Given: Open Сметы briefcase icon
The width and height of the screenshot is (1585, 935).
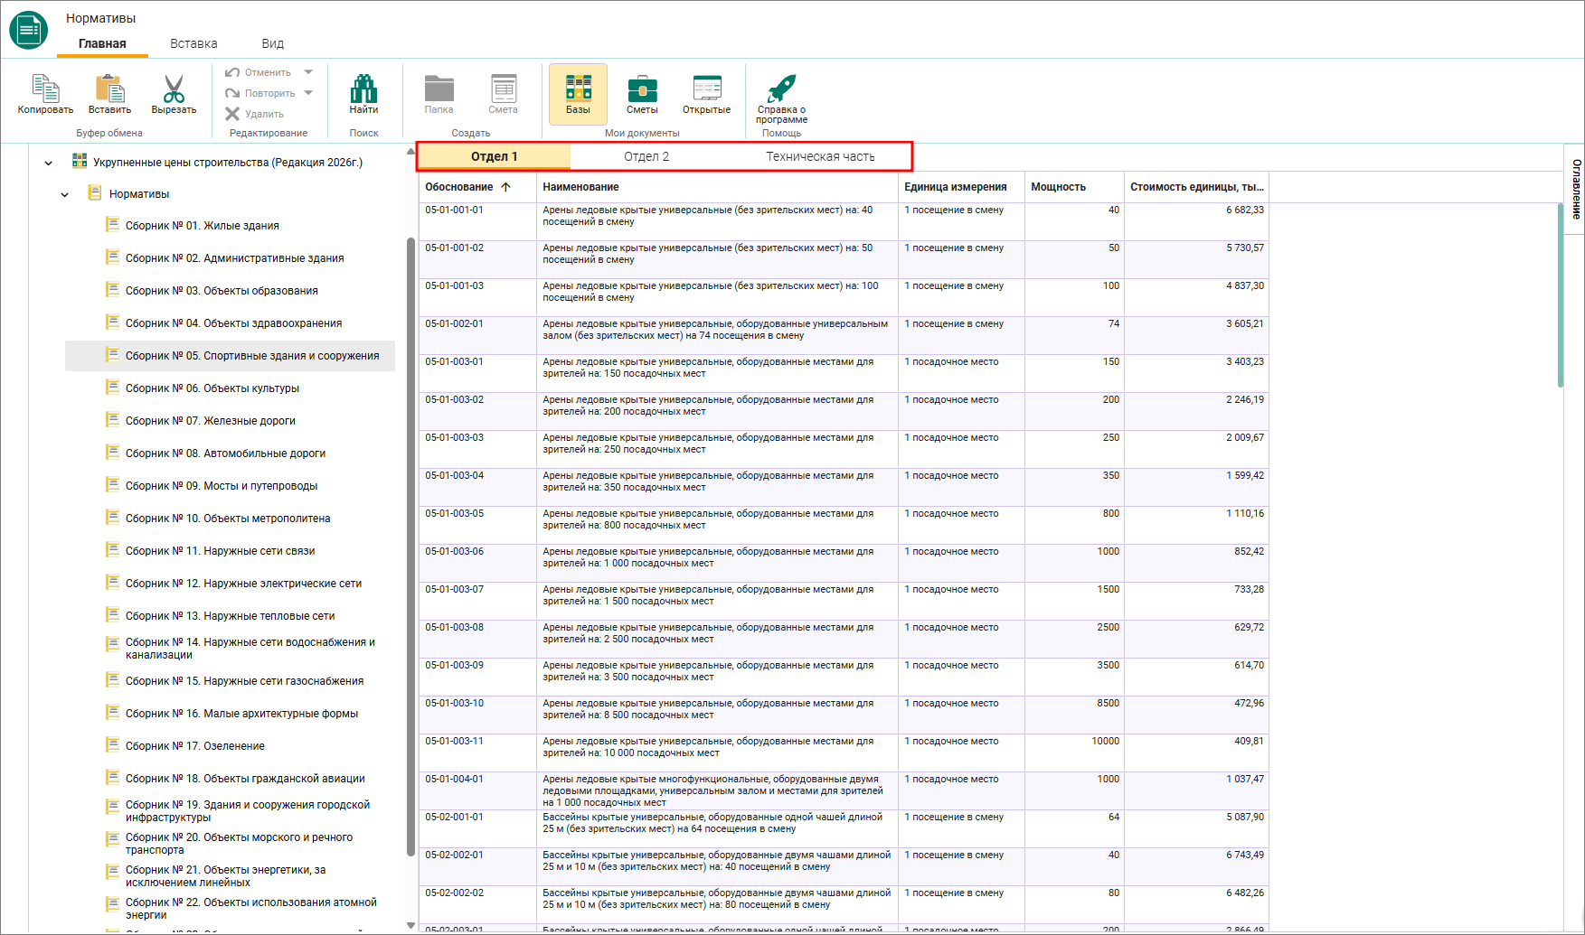Looking at the screenshot, I should [x=642, y=94].
